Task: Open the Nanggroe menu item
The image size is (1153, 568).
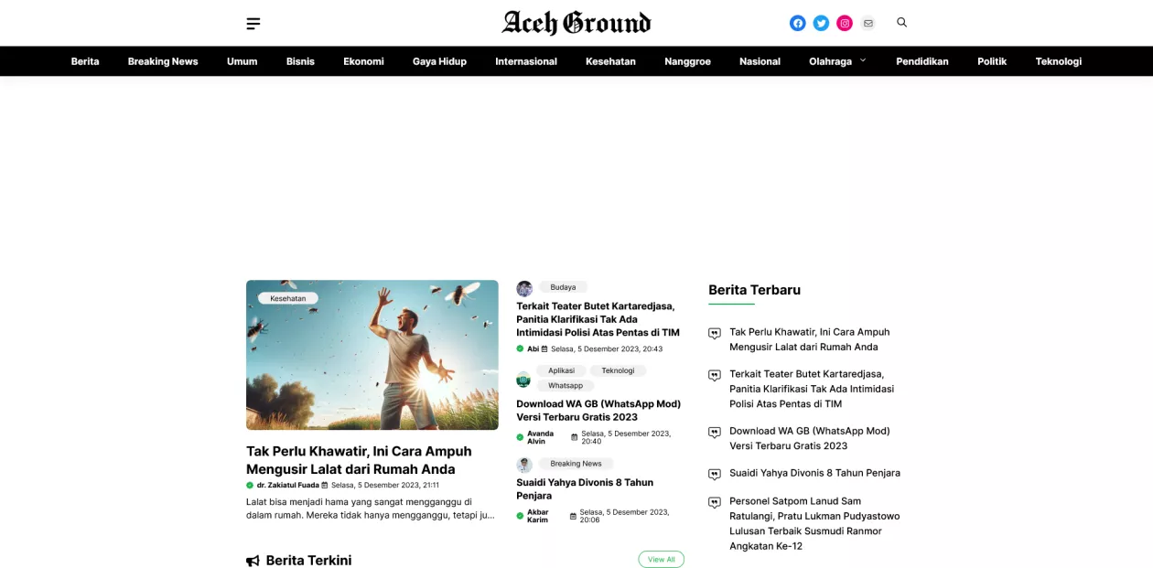Action: [x=687, y=61]
